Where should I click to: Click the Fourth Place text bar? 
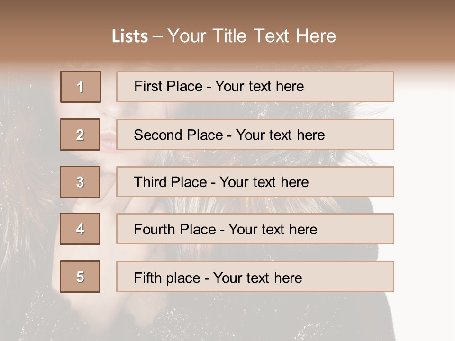click(x=255, y=229)
